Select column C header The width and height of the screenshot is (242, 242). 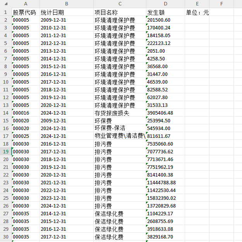pyautogui.click(x=120, y=4)
